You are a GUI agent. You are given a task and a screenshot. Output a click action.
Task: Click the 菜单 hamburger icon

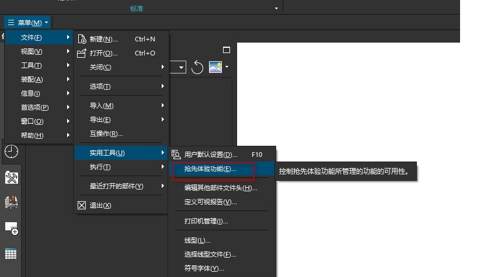coord(11,23)
